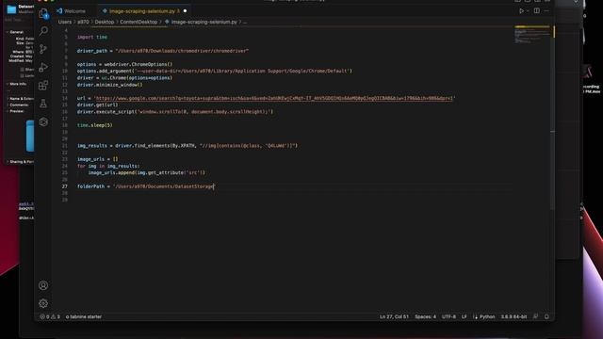
Task: Open editor More Actions ellipsis
Action: tap(546, 11)
